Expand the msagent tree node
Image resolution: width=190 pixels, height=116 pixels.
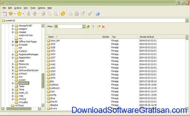coord(13,29)
